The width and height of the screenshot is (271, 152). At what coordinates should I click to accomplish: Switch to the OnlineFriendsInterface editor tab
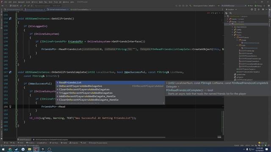point(58,9)
